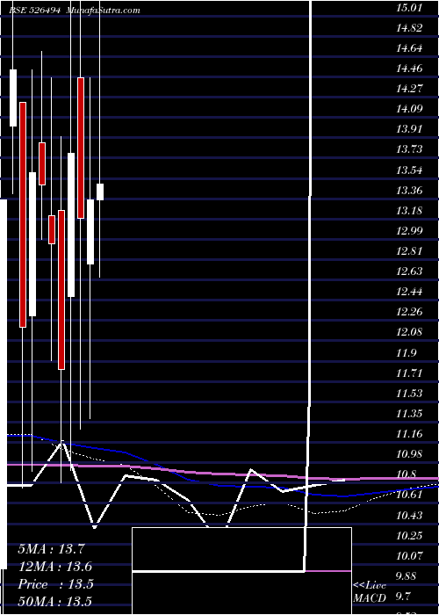Click the Price : 13.5 readout
The image size is (439, 615).
(x=55, y=584)
